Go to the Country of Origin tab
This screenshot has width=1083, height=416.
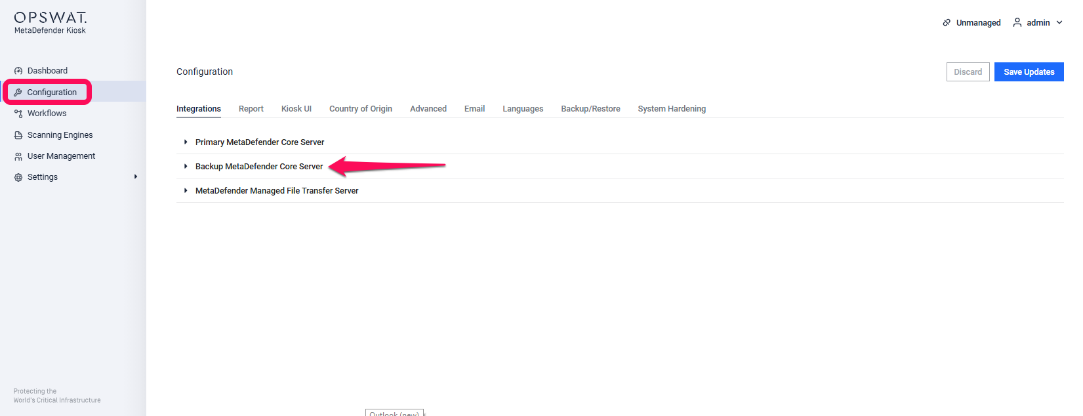361,109
